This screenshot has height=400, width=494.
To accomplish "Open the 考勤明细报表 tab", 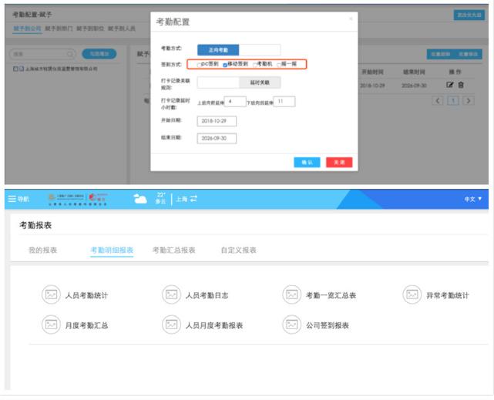I will point(112,250).
